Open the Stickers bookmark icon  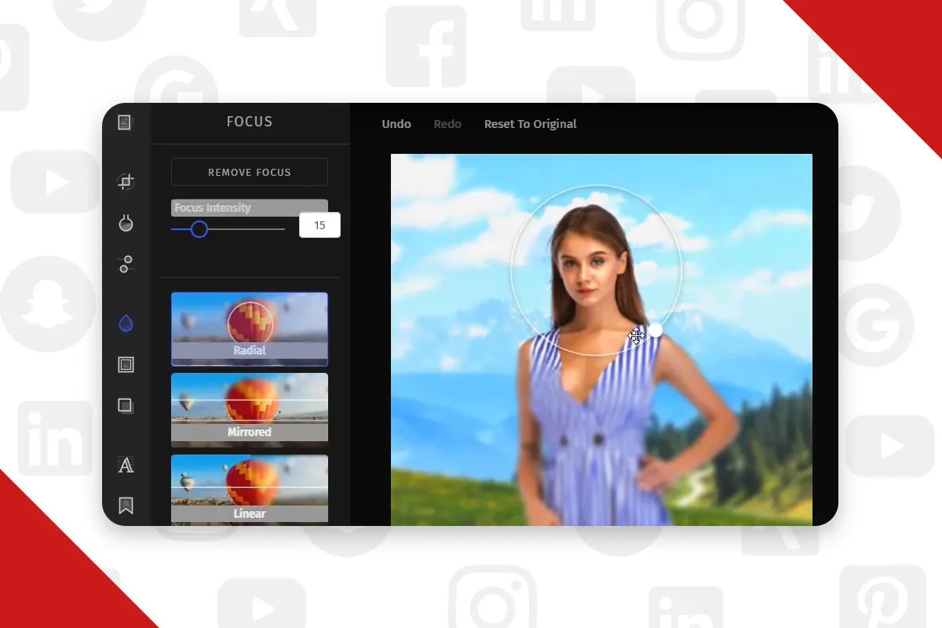point(126,506)
